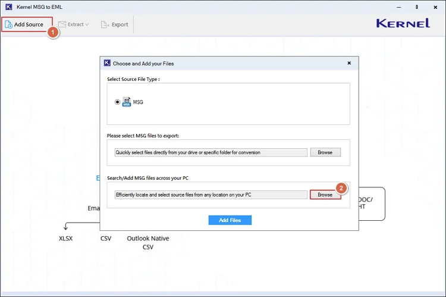Viewport: 446px width, 297px height.
Task: Close the Kernel MSG to EML window
Action: click(435, 7)
